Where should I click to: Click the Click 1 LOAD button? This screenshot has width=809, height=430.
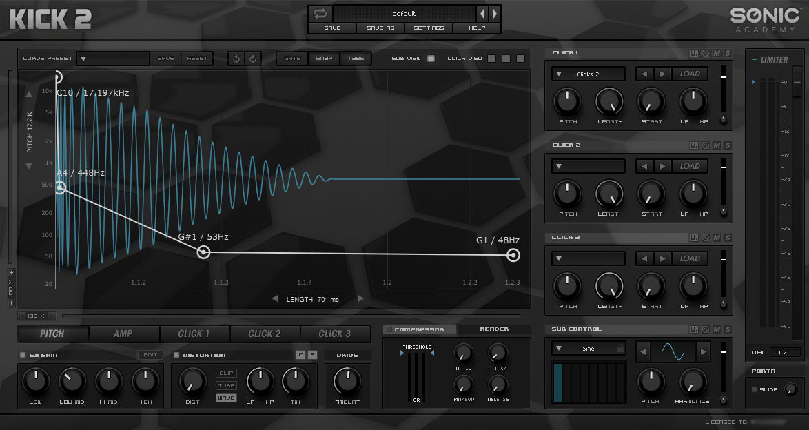click(690, 74)
